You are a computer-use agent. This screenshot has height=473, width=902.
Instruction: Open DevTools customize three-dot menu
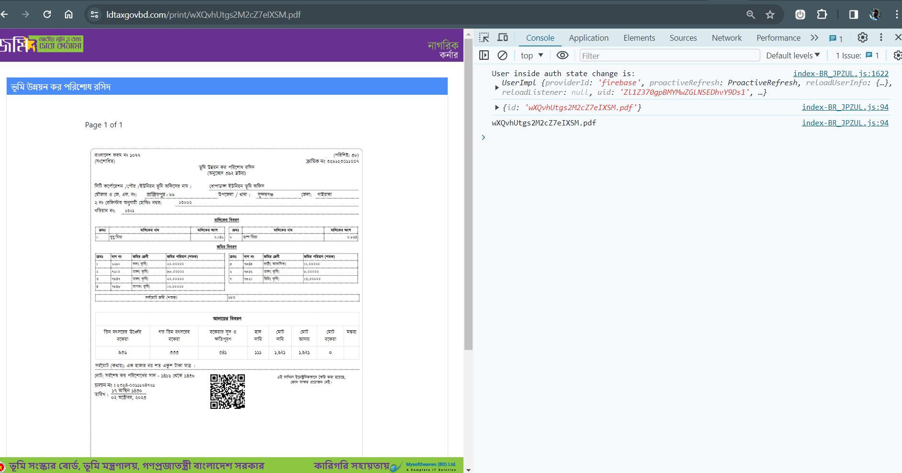tap(881, 37)
